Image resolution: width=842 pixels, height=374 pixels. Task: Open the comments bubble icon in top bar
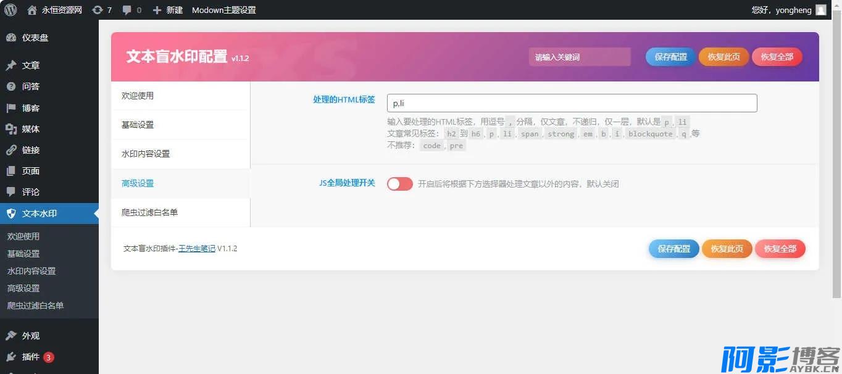tap(127, 10)
